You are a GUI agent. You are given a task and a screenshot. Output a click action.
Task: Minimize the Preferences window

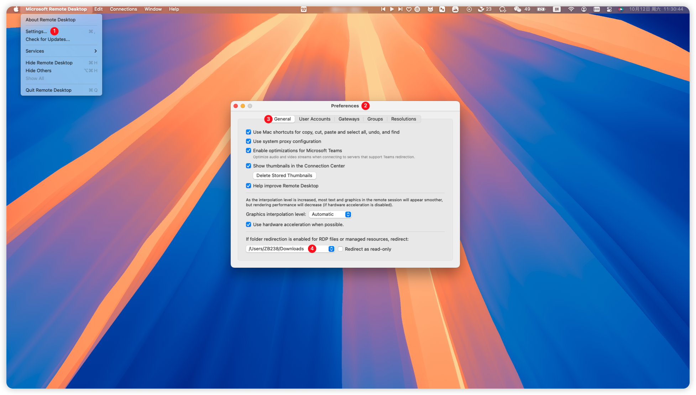pyautogui.click(x=243, y=106)
